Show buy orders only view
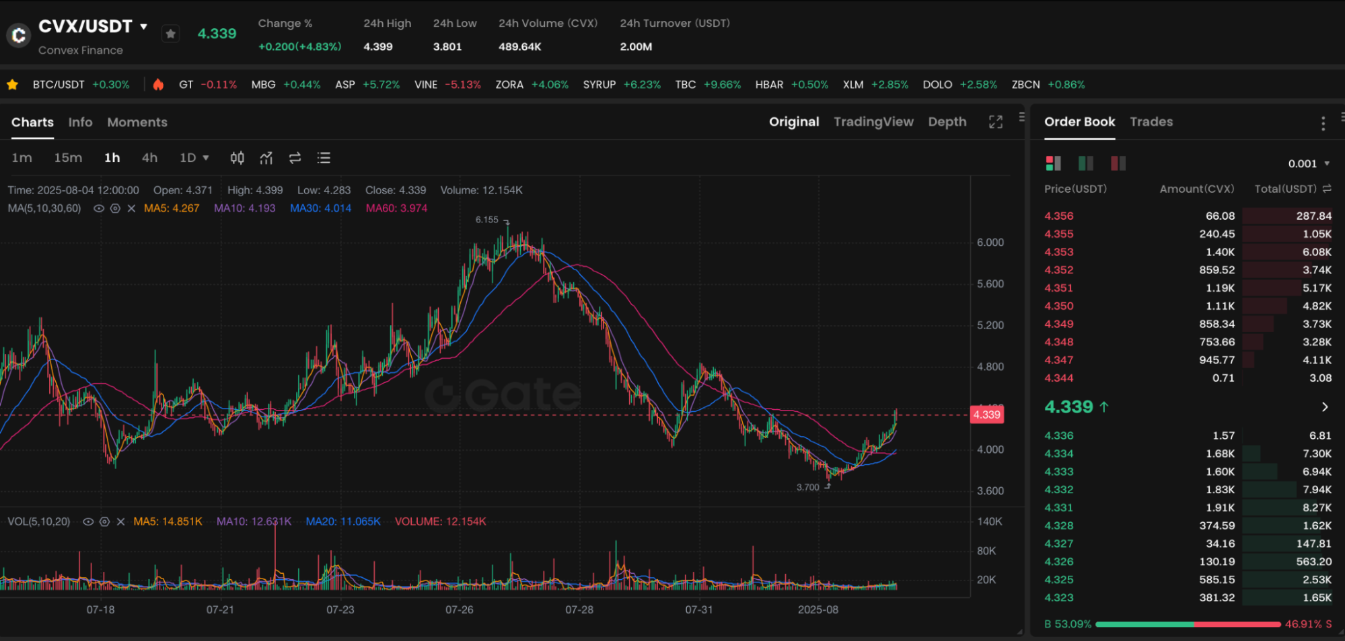This screenshot has height=641, width=1345. [1085, 163]
